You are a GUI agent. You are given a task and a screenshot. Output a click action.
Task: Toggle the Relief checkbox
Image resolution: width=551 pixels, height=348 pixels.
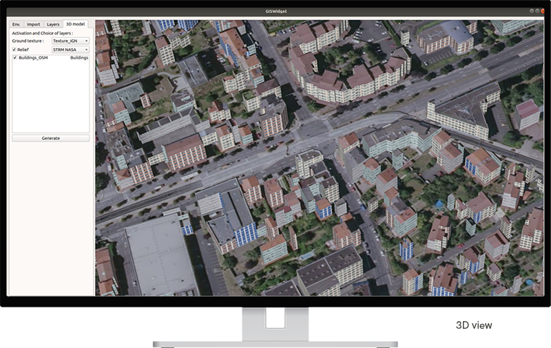point(14,50)
